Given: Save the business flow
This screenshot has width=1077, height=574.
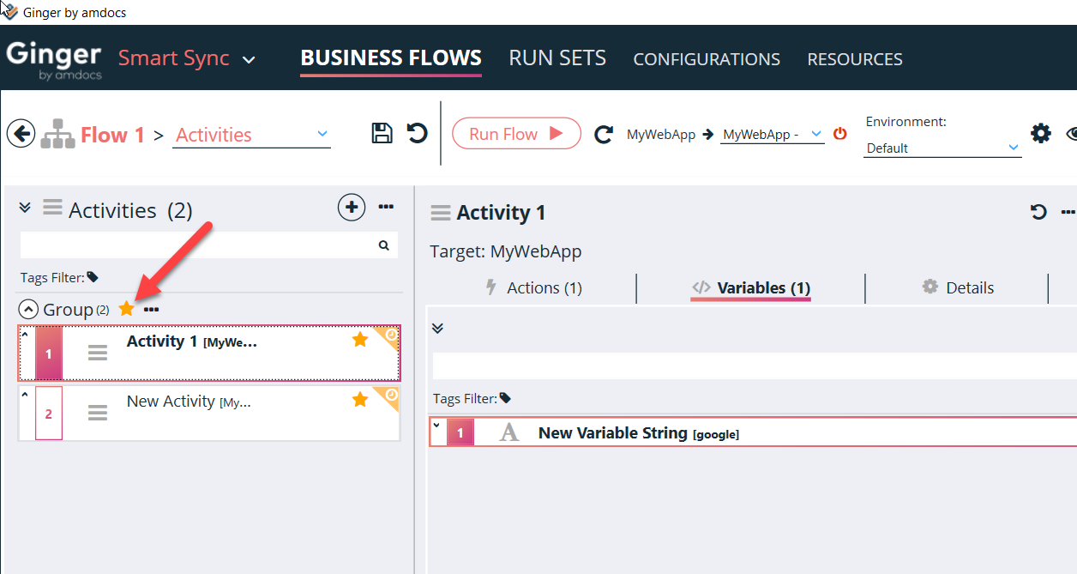Looking at the screenshot, I should (x=382, y=133).
